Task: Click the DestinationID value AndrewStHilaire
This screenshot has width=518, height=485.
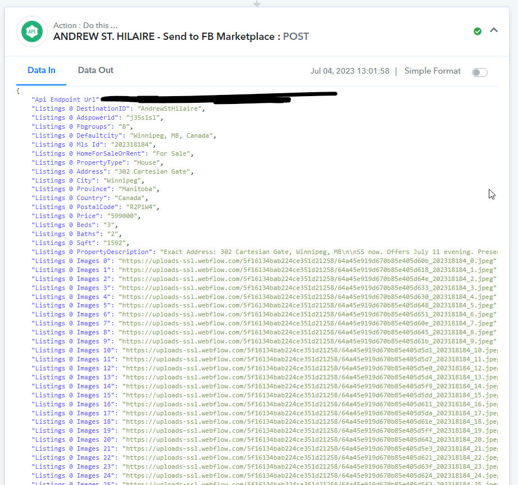Action: 170,108
